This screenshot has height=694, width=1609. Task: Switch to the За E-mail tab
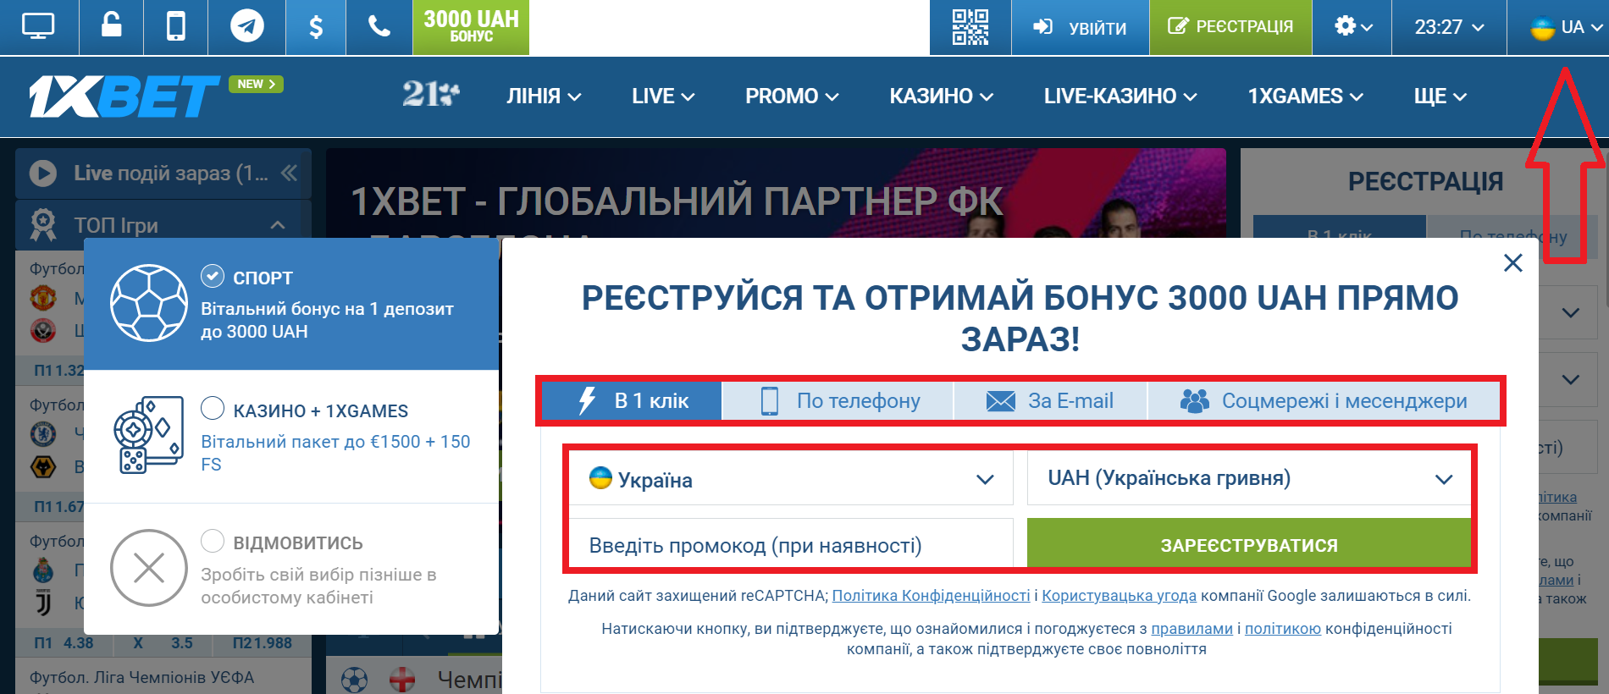click(x=1051, y=400)
